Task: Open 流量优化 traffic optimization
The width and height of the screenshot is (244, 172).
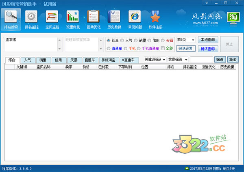Action: pos(73,19)
